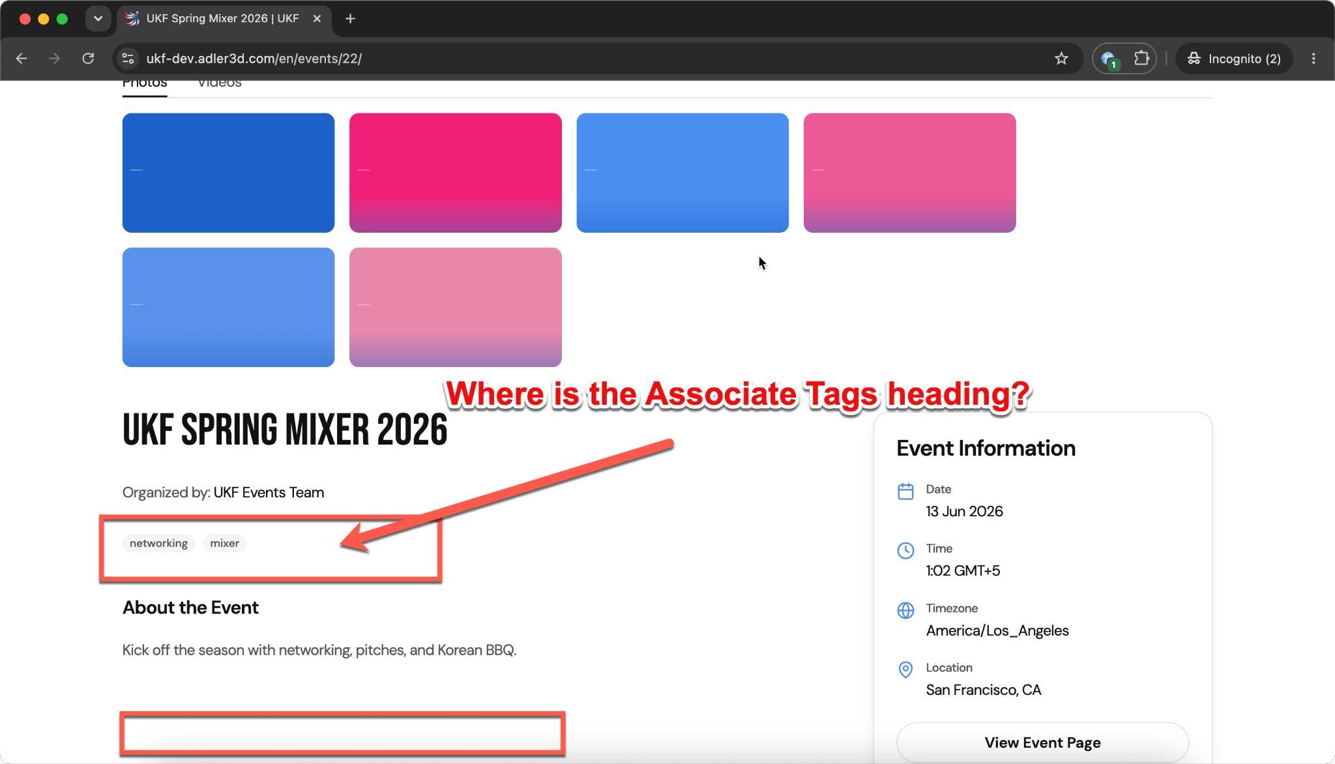Open the bright pink photo thumbnail
This screenshot has height=764, width=1335.
pyautogui.click(x=455, y=173)
